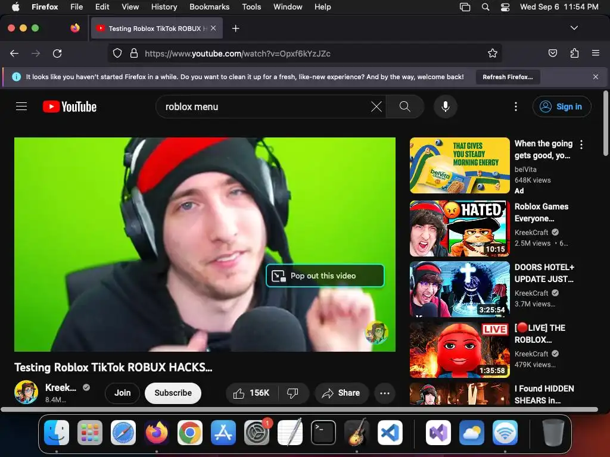Open the LIVE THE ROBLOX stream thumbnail

pyautogui.click(x=459, y=350)
